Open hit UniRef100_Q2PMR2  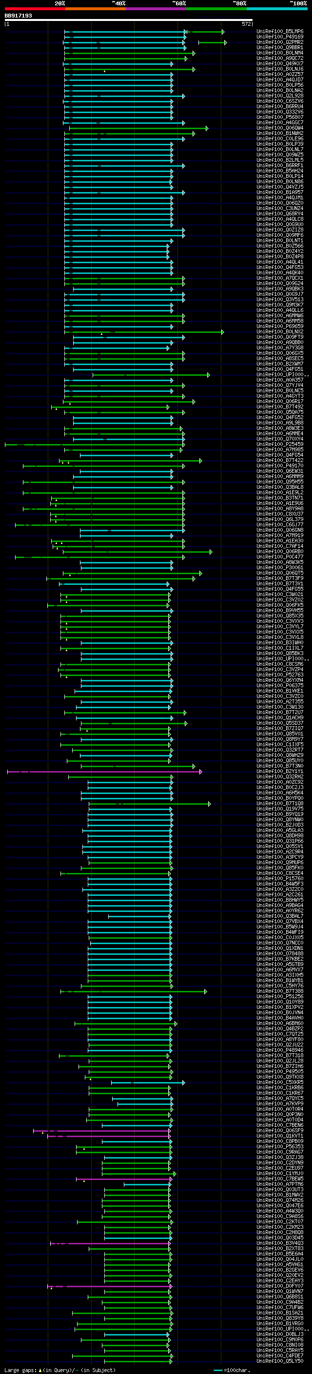(x=280, y=42)
